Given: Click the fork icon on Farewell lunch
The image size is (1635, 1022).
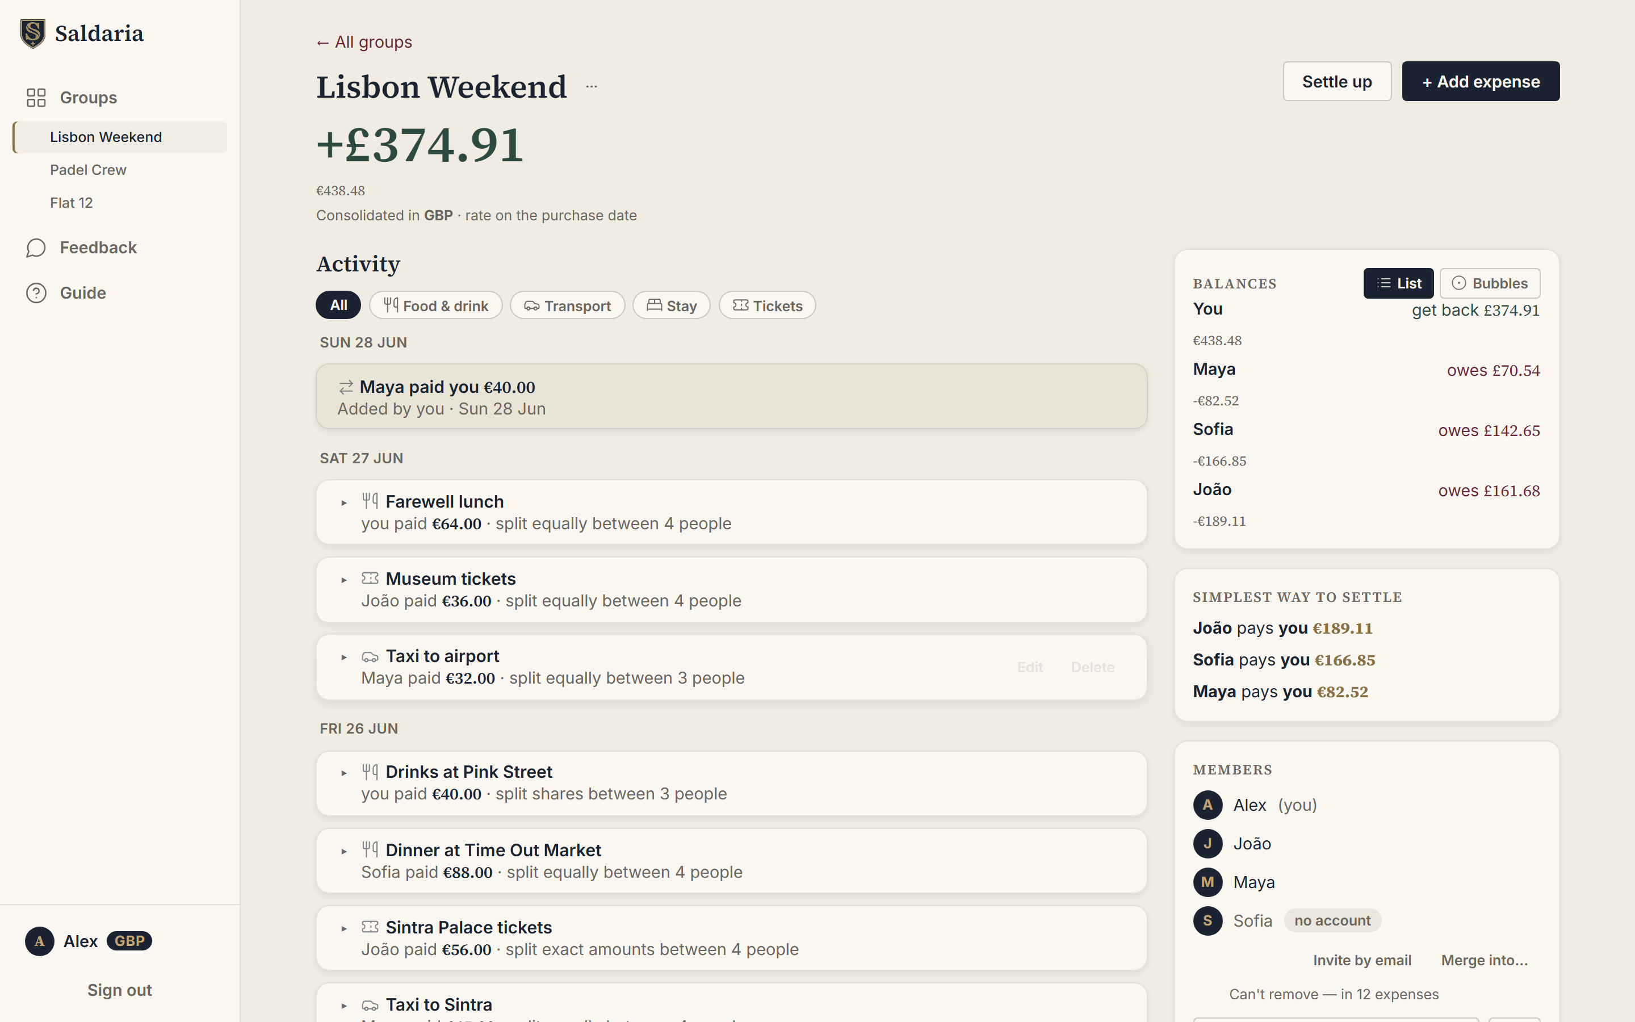Looking at the screenshot, I should click(370, 501).
